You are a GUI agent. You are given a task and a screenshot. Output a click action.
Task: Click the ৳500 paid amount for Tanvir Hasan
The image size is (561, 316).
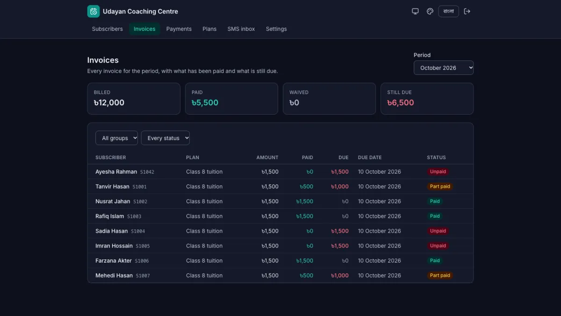pos(307,187)
